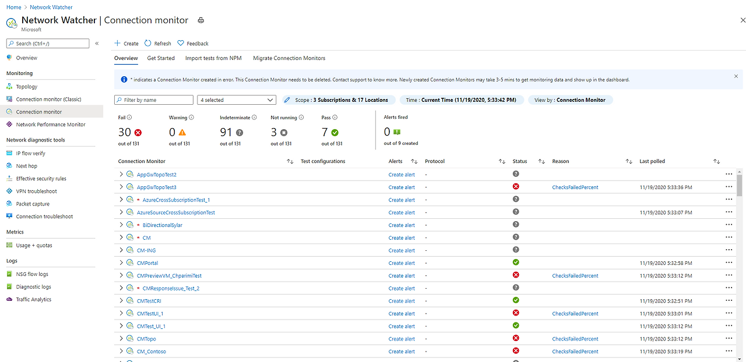Edit Scope: 3 Subscriptions & 17 Locations
This screenshot has width=746, height=362.
[339, 100]
